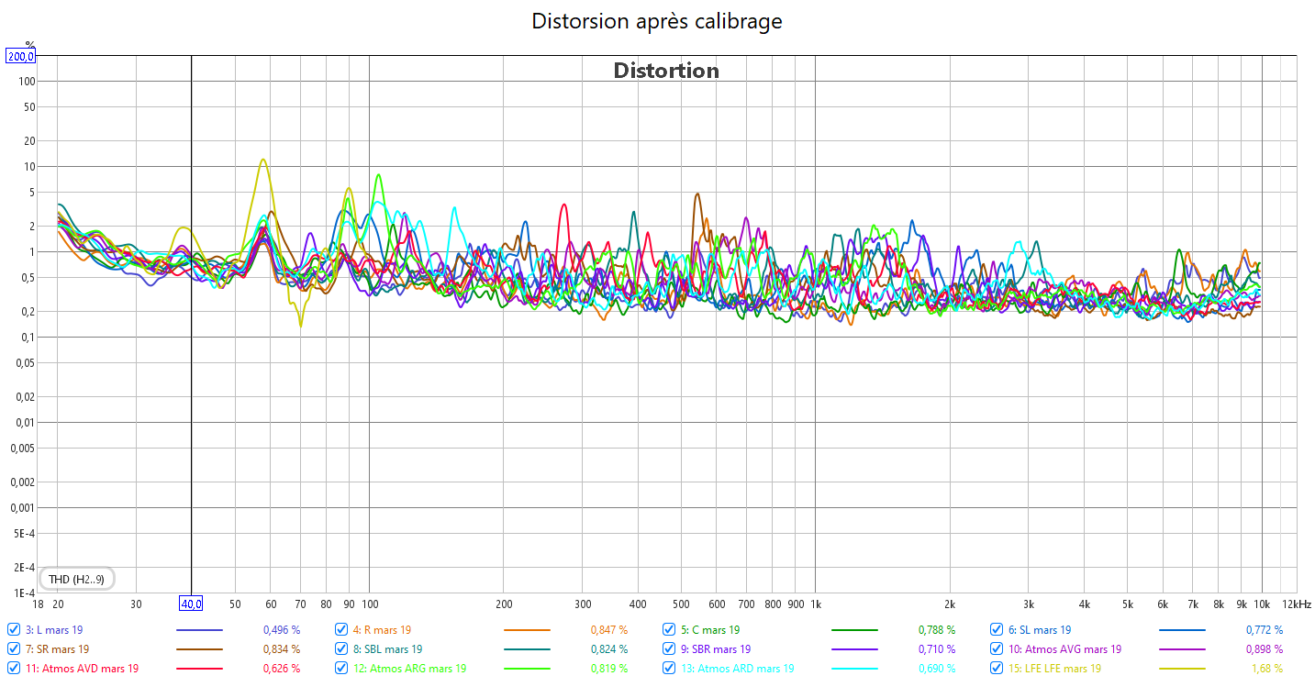1315x698 pixels.
Task: Click the bold Distortion graph title
Action: tap(666, 71)
